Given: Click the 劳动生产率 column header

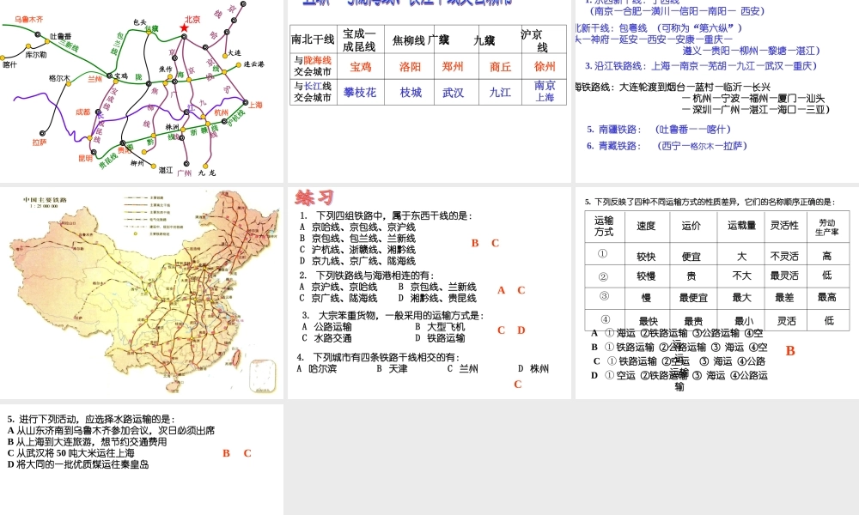Looking at the screenshot, I should point(827,227).
